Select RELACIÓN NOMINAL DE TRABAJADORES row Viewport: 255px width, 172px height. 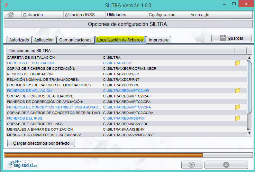(x=127, y=79)
